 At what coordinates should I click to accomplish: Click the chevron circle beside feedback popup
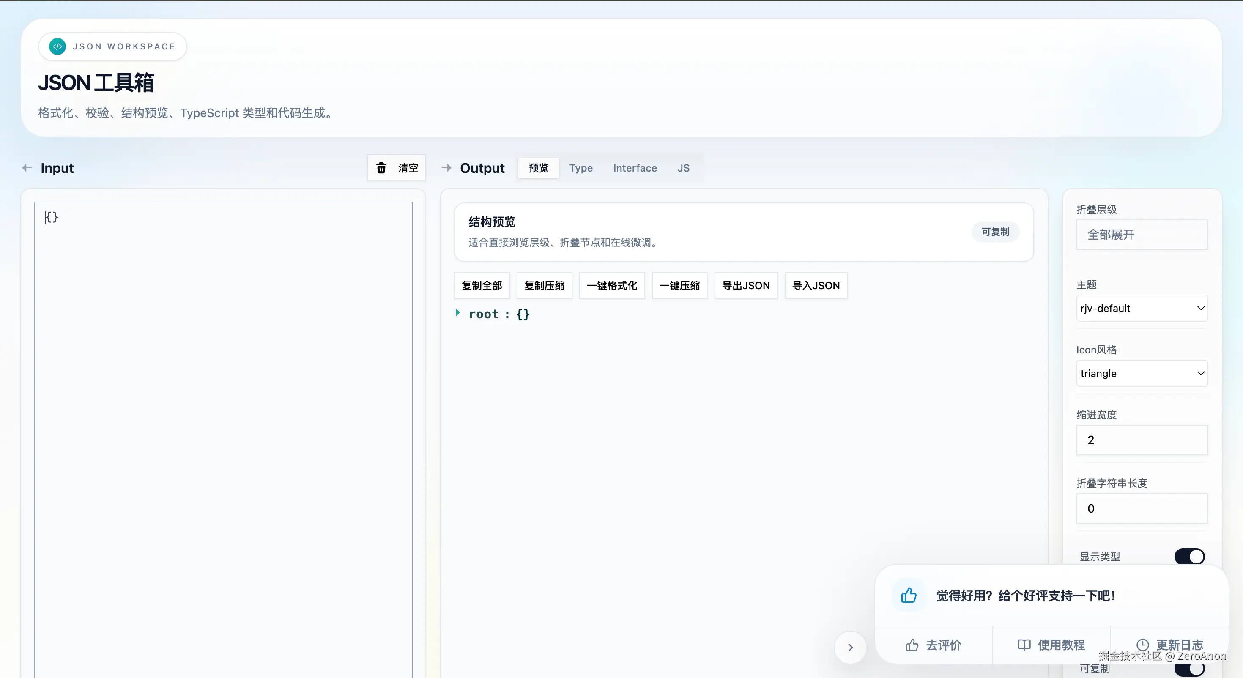850,648
